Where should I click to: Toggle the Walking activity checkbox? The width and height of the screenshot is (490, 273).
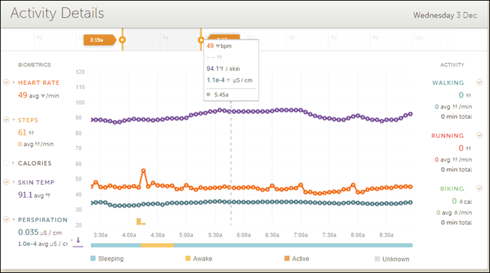pyautogui.click(x=479, y=82)
